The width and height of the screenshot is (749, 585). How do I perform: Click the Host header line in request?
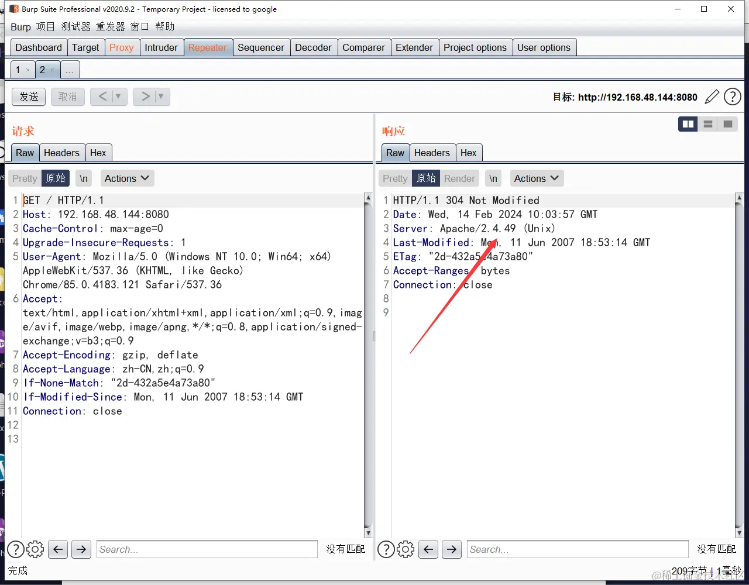pos(96,214)
